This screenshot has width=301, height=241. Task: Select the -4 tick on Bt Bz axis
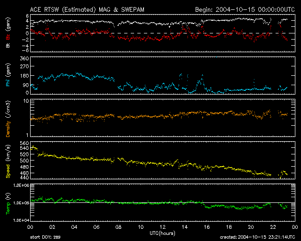tap(26, 46)
